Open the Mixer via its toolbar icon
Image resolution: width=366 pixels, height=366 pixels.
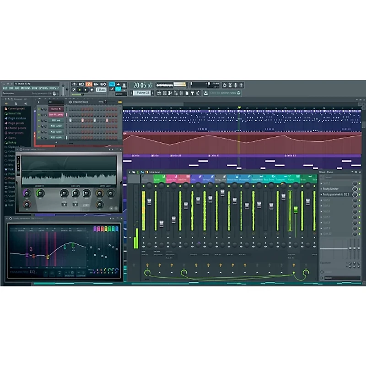pyautogui.click(x=181, y=92)
